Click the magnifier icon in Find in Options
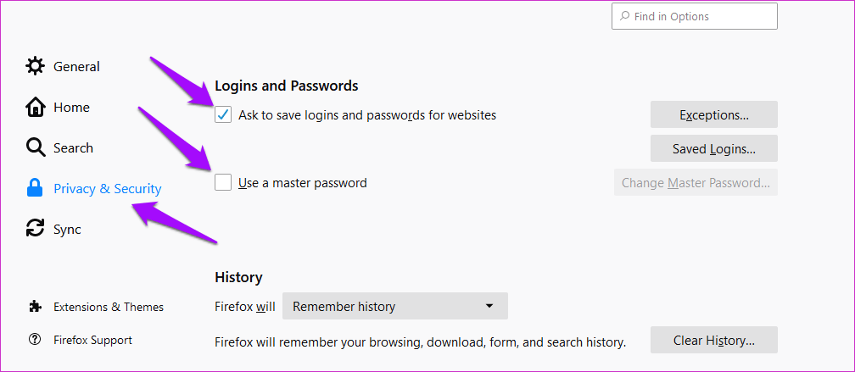855x372 pixels. click(x=624, y=16)
